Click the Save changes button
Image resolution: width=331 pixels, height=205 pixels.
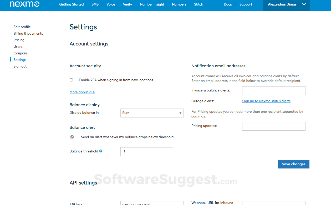[x=293, y=164]
